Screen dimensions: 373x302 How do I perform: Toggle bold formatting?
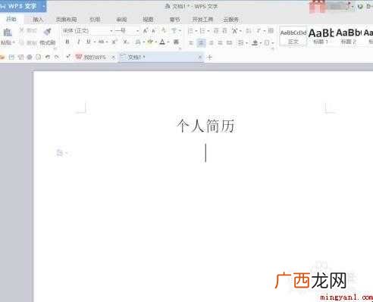click(x=67, y=42)
